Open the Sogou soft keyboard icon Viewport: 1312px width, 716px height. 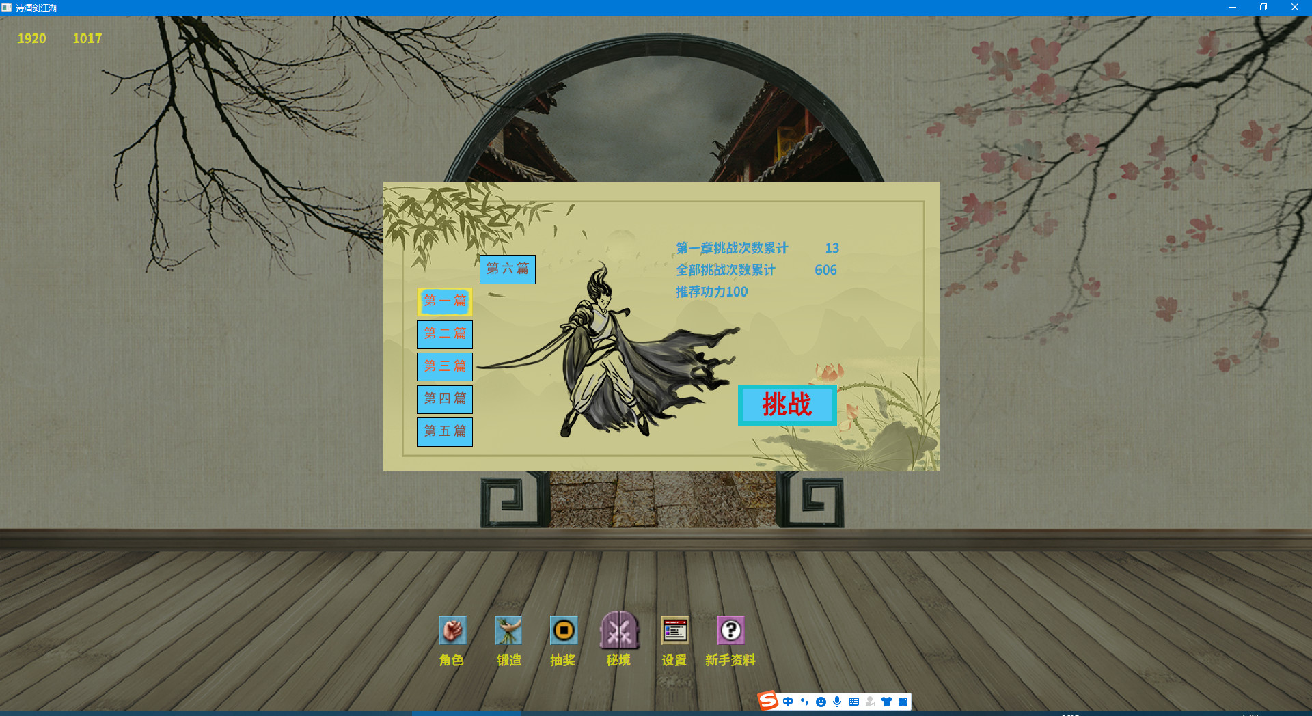click(x=853, y=702)
